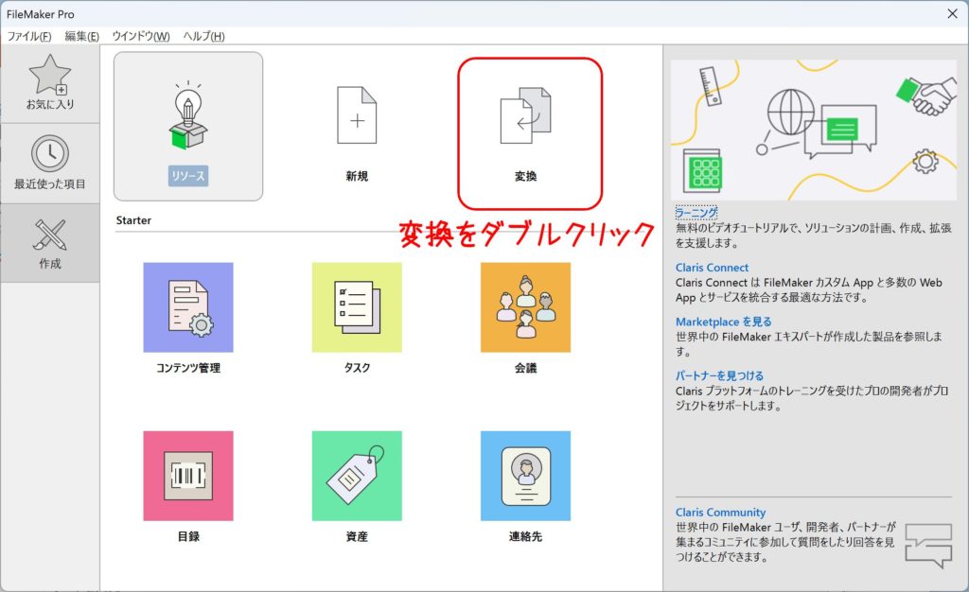Switch to the お気に入り favorites tab
This screenshot has width=969, height=592.
pyautogui.click(x=50, y=83)
